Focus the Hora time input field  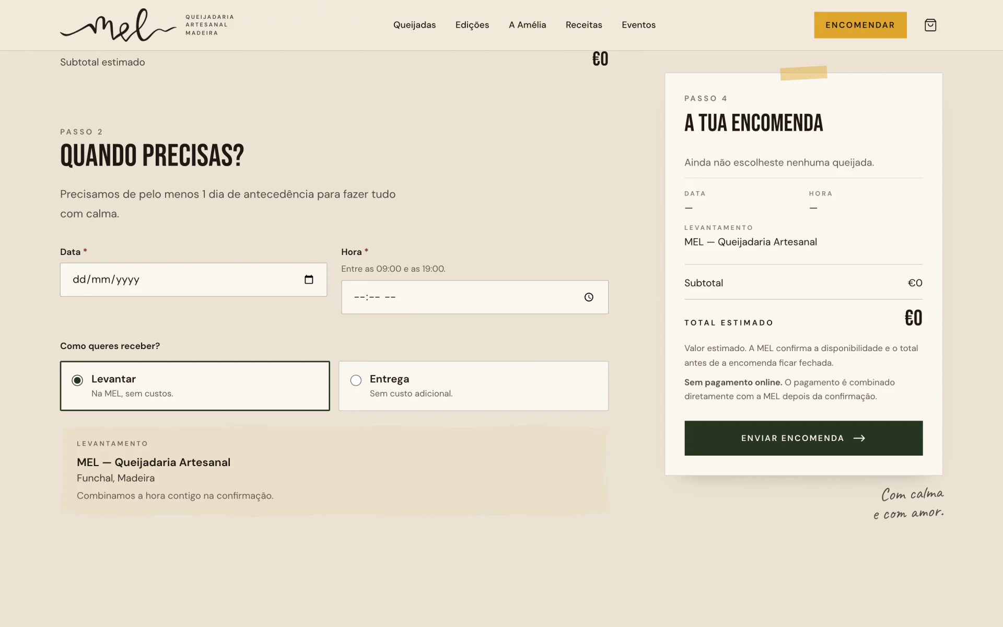(474, 297)
